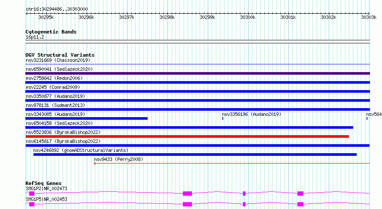
Task: Open the DGV Structural Variants track heading
Action: click(x=60, y=55)
